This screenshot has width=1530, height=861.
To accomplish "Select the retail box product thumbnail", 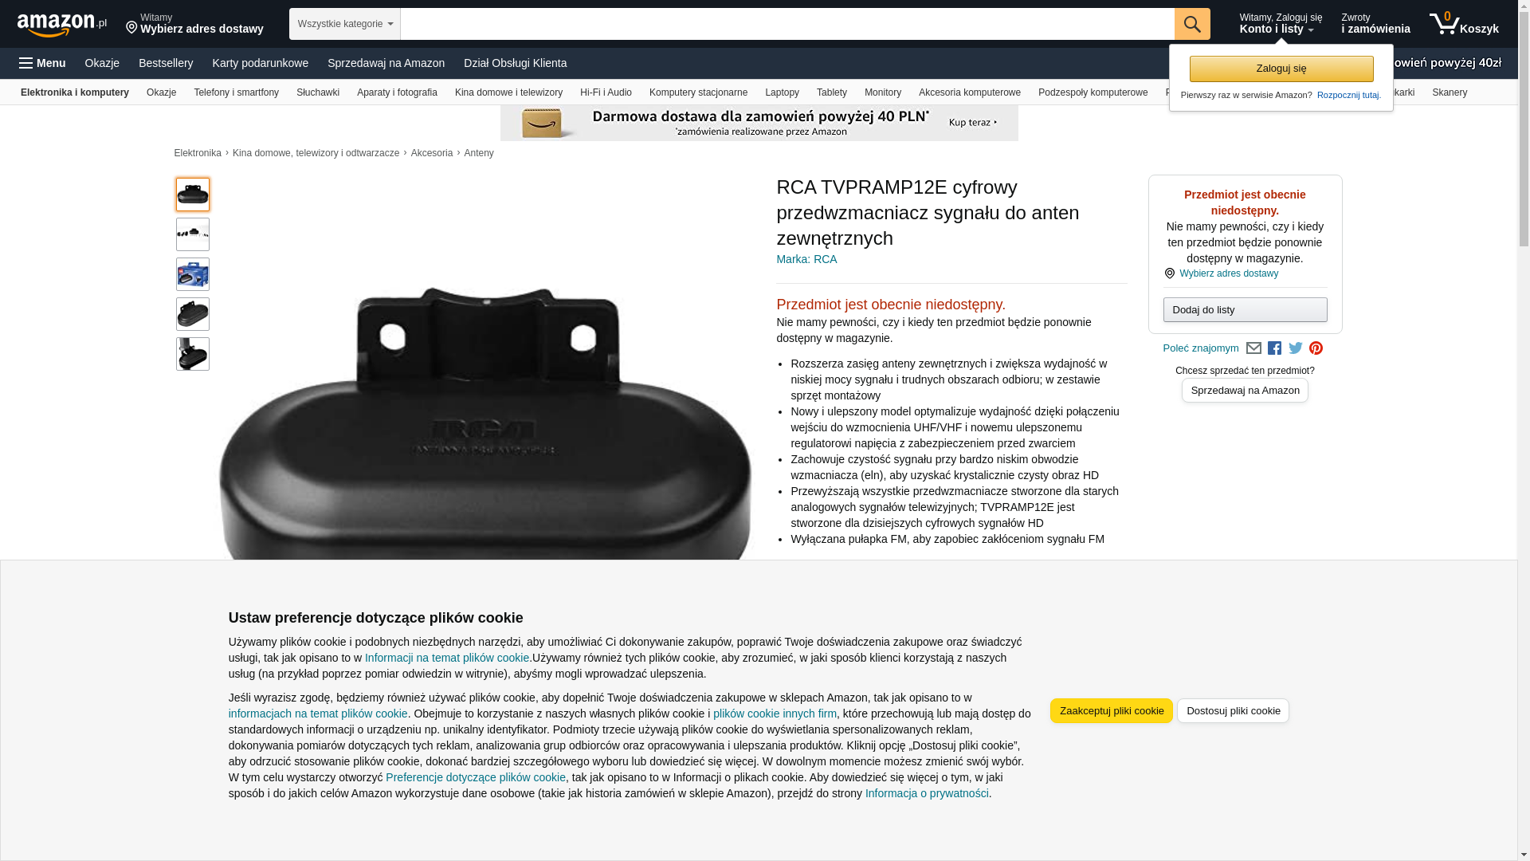I will tap(193, 274).
